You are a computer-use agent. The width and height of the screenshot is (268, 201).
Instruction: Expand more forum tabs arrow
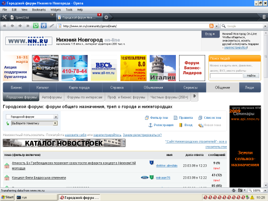click(x=195, y=96)
